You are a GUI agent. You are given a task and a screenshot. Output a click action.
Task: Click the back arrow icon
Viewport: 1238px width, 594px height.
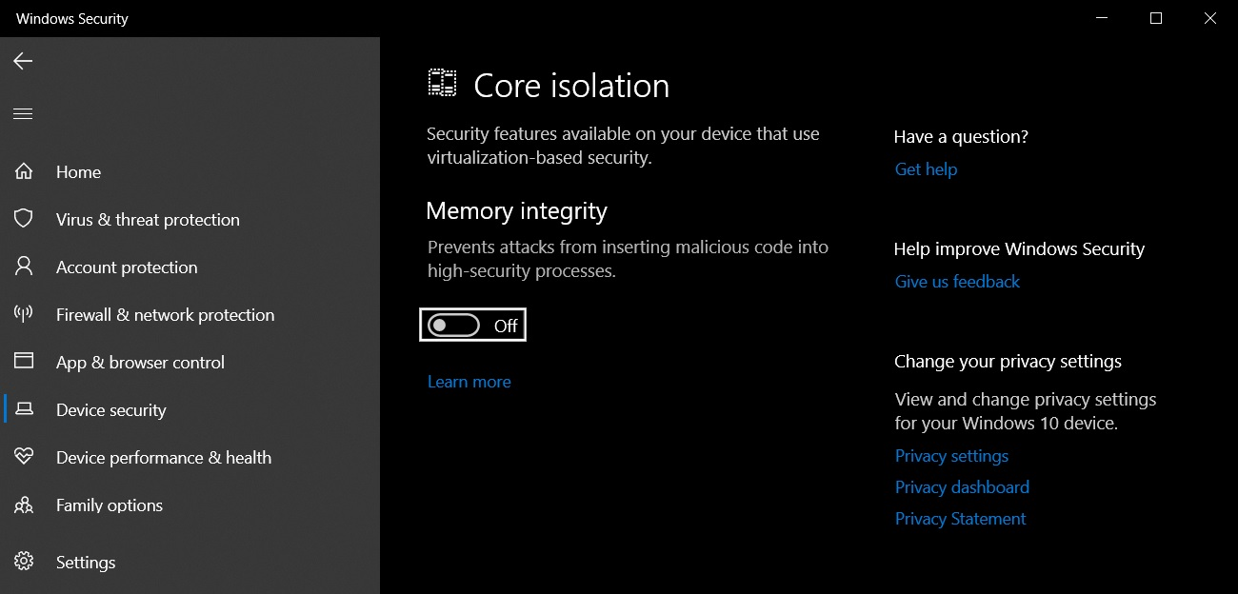[x=23, y=61]
